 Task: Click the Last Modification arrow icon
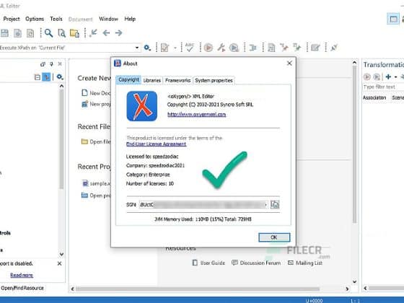93,33
